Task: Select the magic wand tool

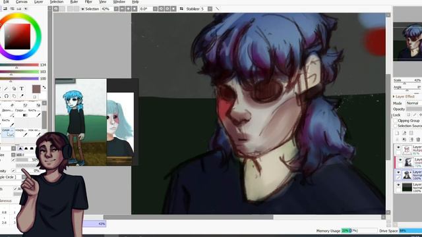Action: (7, 88)
